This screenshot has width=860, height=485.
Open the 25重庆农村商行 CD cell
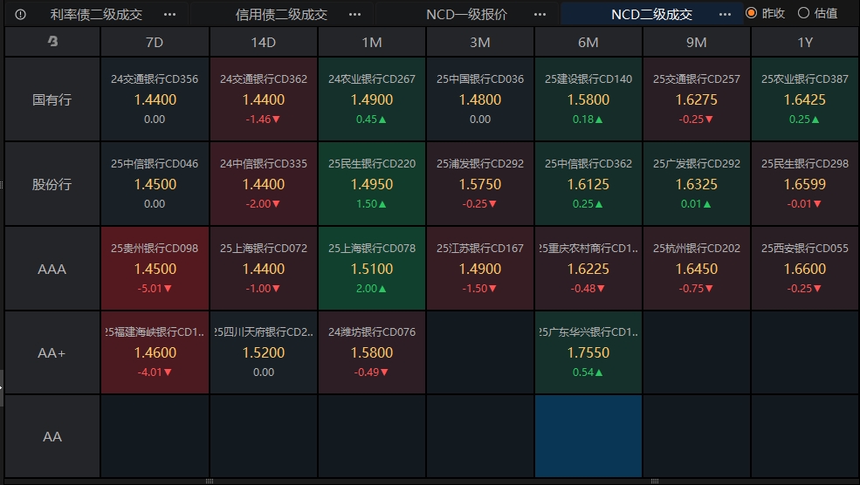(588, 268)
